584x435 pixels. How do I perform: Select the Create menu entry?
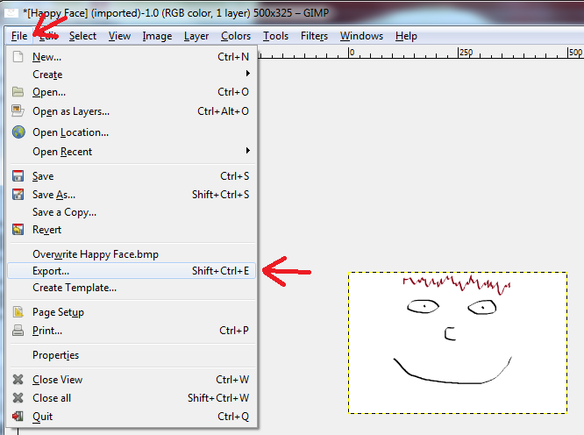[132, 75]
